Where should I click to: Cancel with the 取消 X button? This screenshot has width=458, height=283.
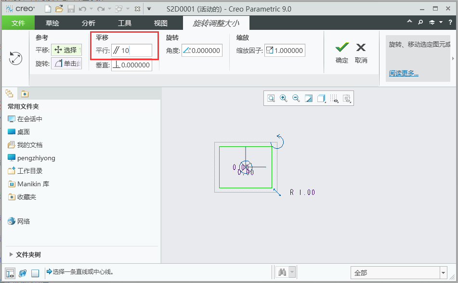(x=361, y=52)
